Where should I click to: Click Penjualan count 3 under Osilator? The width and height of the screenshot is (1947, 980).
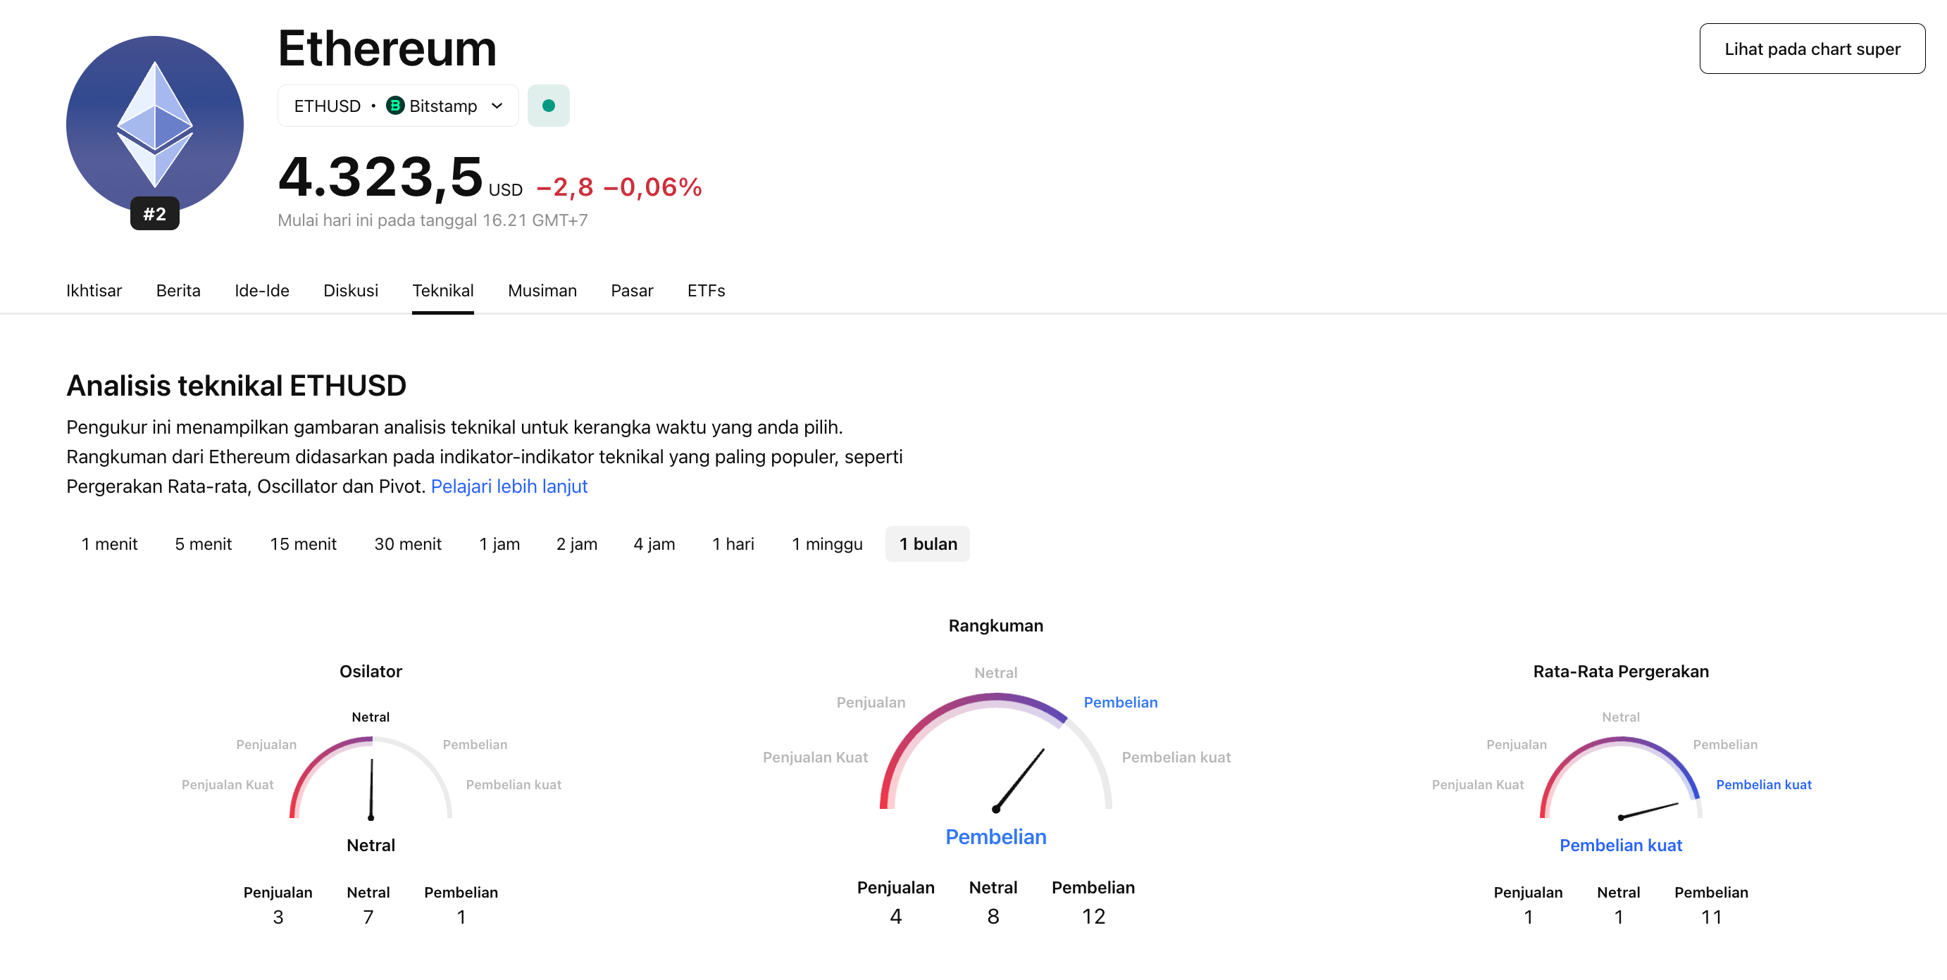click(x=278, y=917)
